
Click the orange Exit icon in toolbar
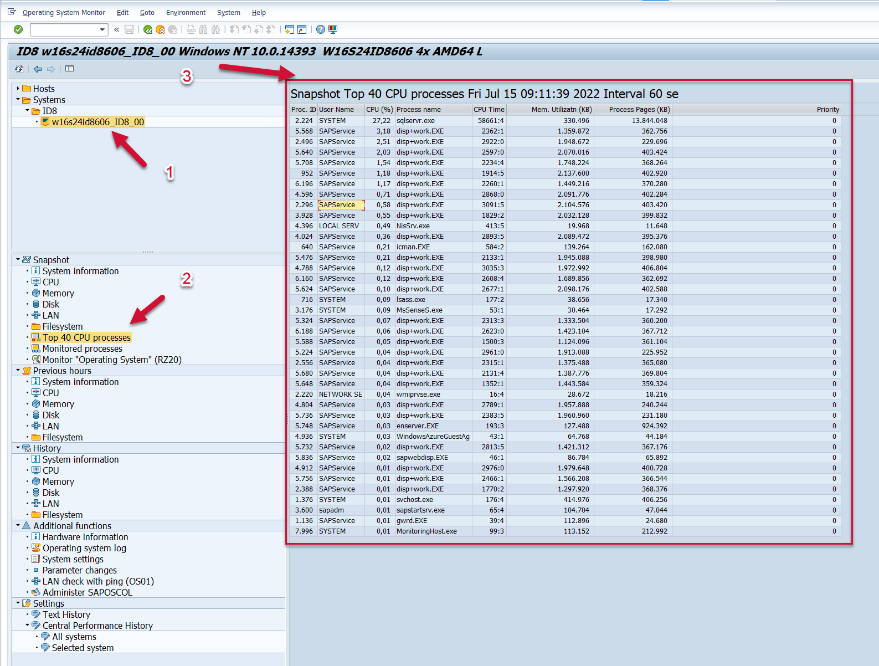tap(160, 29)
